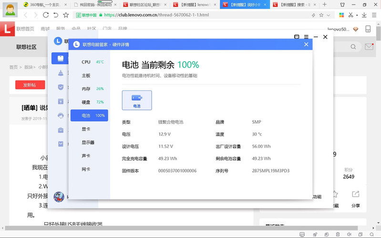
Task: Open the scissors screenshot tool
Action: pyautogui.click(x=350, y=15)
